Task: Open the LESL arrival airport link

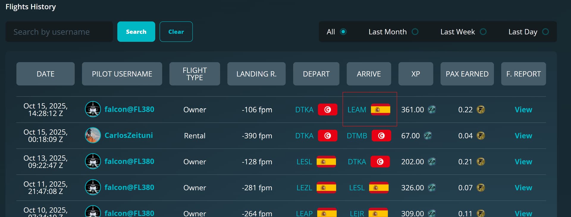Action: [357, 188]
